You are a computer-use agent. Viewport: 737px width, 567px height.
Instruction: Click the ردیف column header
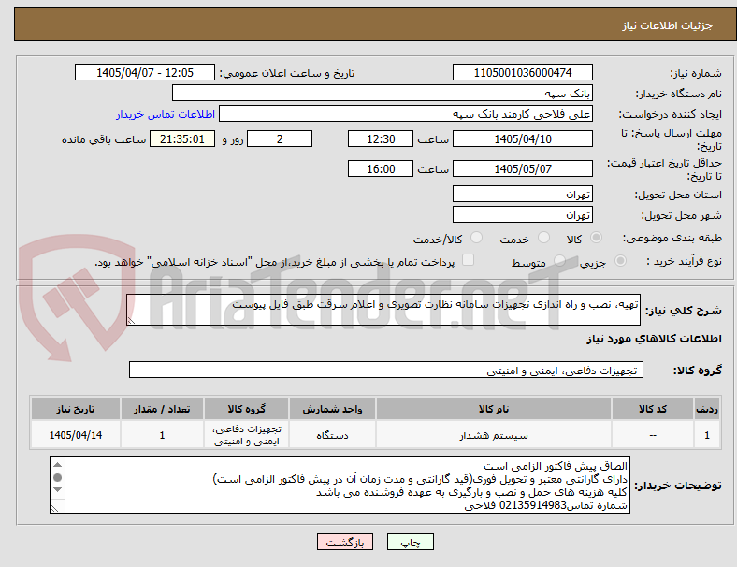(706, 409)
